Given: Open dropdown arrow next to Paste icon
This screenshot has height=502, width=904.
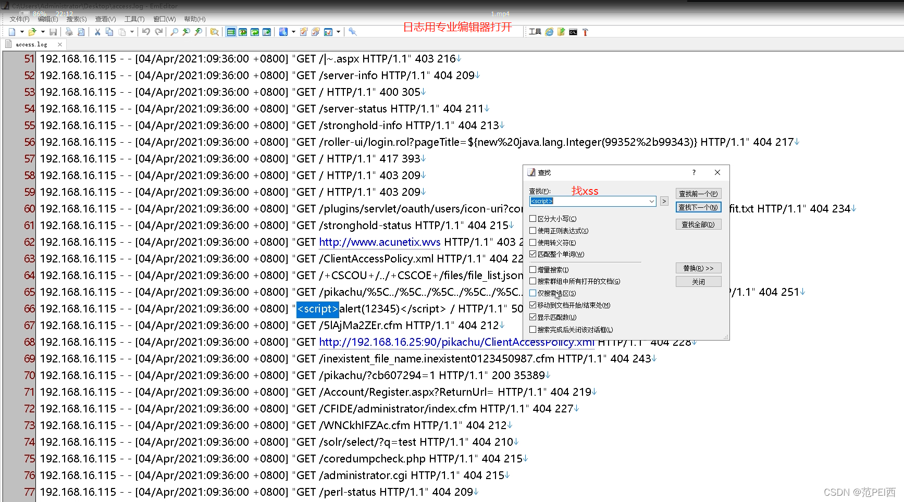Looking at the screenshot, I should click(132, 32).
